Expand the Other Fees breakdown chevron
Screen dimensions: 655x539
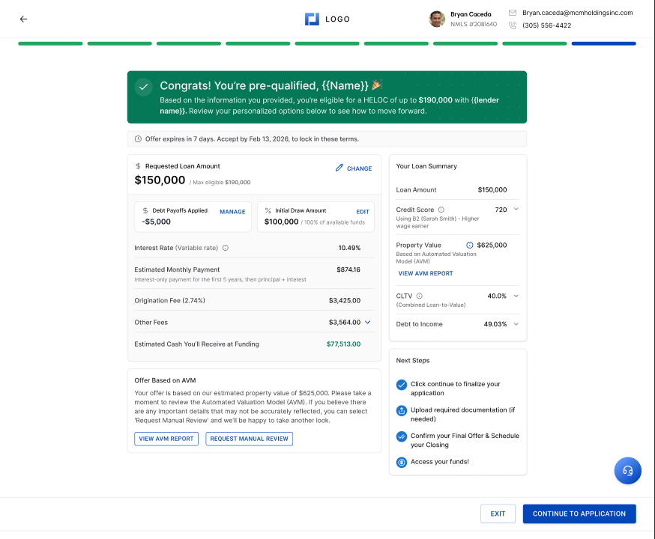tap(368, 322)
